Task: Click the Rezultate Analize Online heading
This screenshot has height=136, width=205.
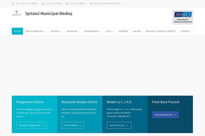Action: point(79,102)
